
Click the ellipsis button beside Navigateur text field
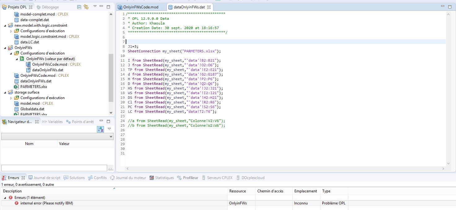111,168
